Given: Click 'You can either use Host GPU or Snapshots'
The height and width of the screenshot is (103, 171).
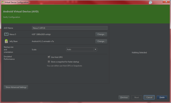Looking at the screenshot, I should 64,66.
